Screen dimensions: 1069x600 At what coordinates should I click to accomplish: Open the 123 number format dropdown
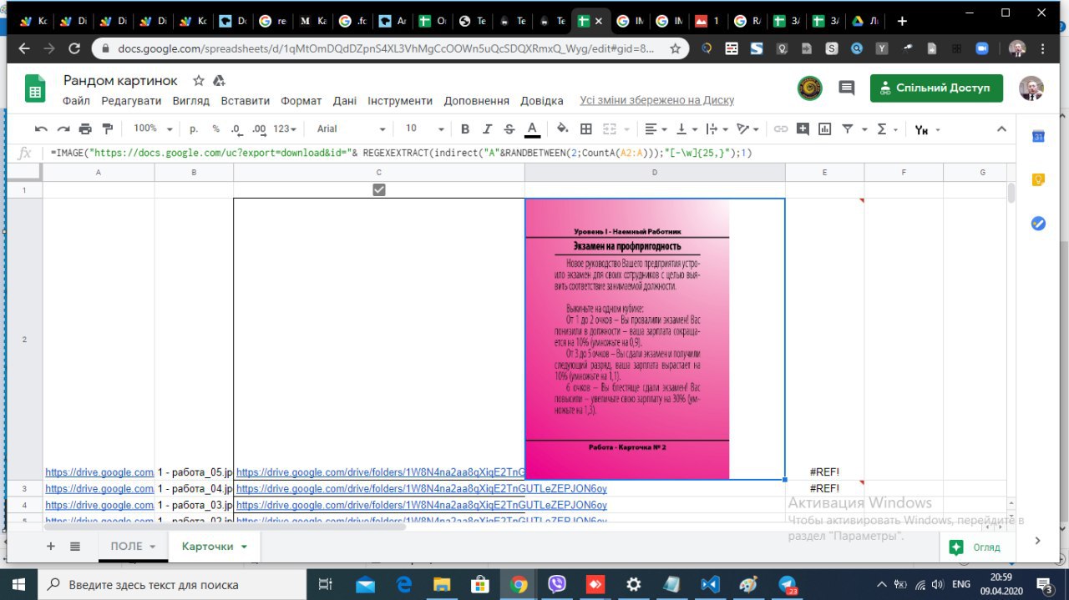point(286,129)
